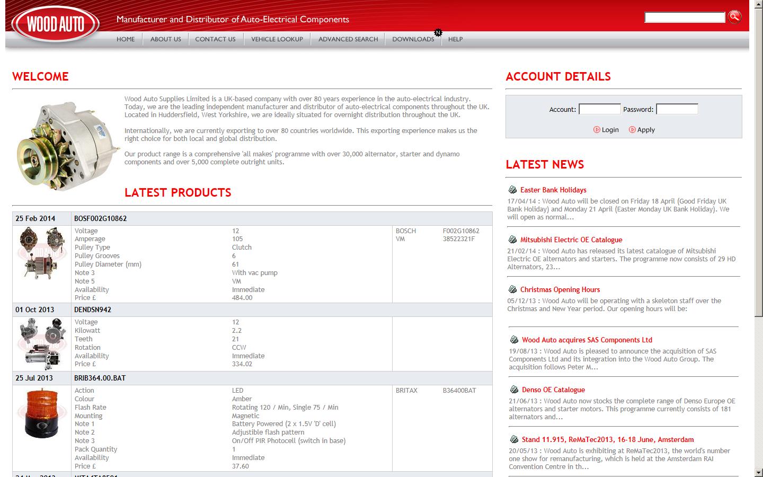
Task: Open the Wood Auto acquires SAS Components article
Action: click(587, 340)
